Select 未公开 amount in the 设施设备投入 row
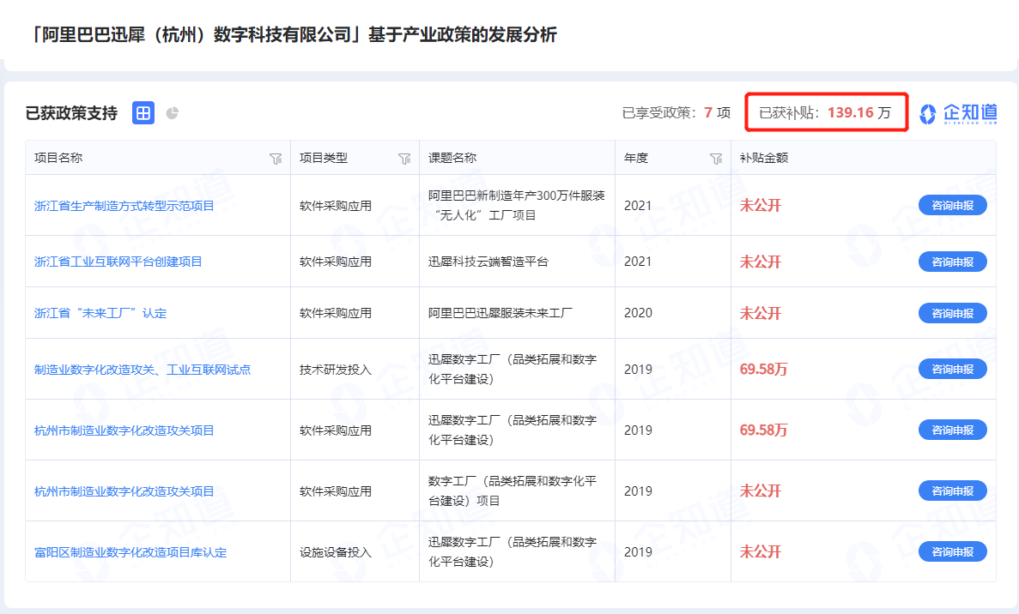The height and width of the screenshot is (614, 1019). 761,551
